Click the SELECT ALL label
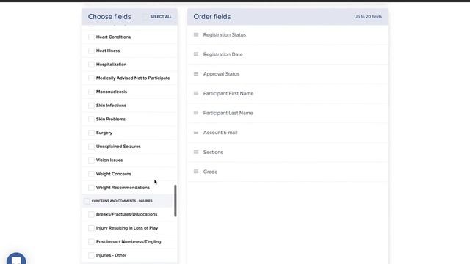470x264 pixels. click(x=161, y=16)
